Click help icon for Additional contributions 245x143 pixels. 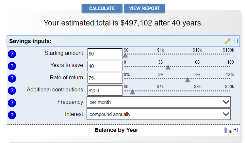[x=12, y=90]
